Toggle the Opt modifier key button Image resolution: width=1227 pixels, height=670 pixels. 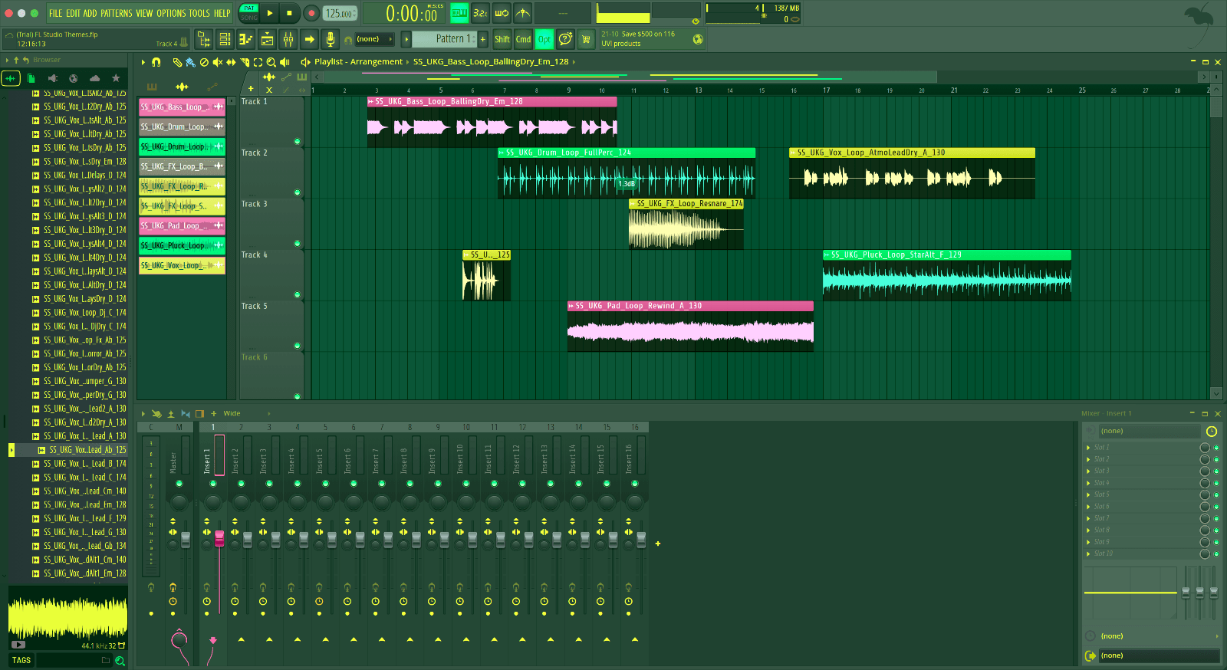(544, 39)
